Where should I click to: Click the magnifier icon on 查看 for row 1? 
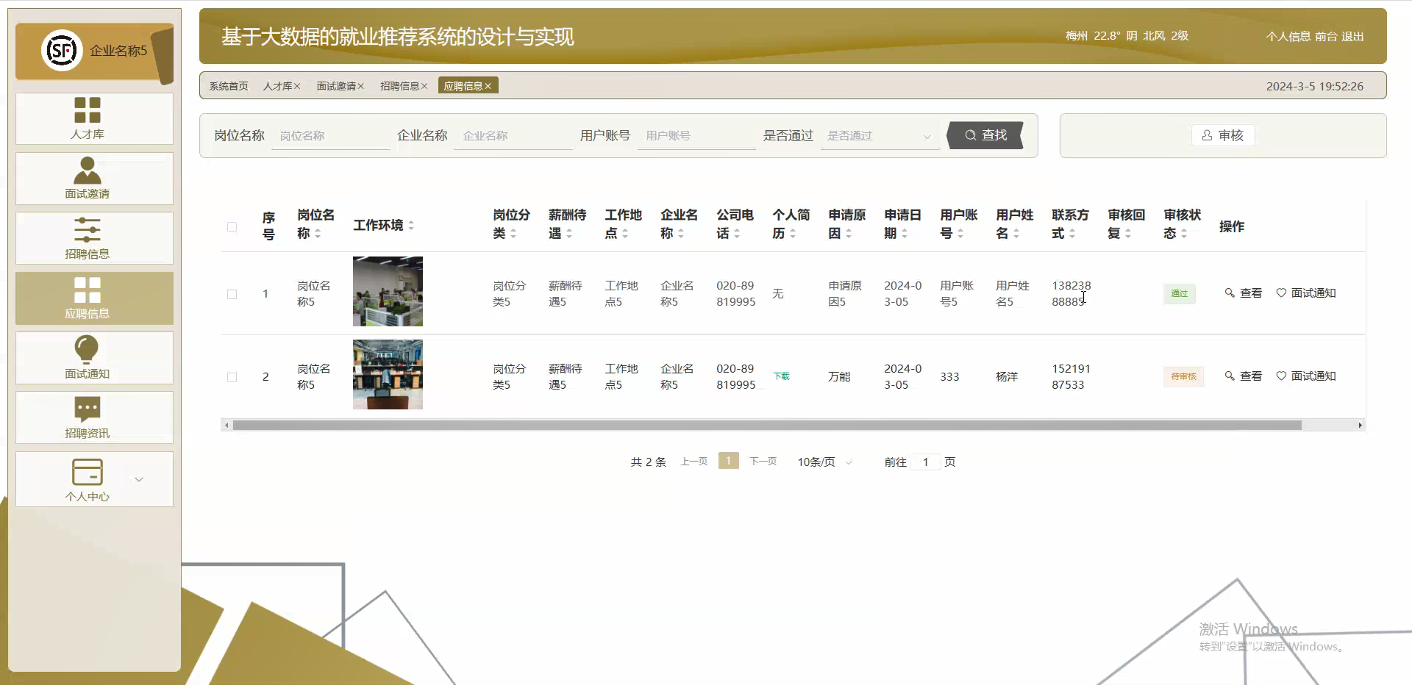1229,293
